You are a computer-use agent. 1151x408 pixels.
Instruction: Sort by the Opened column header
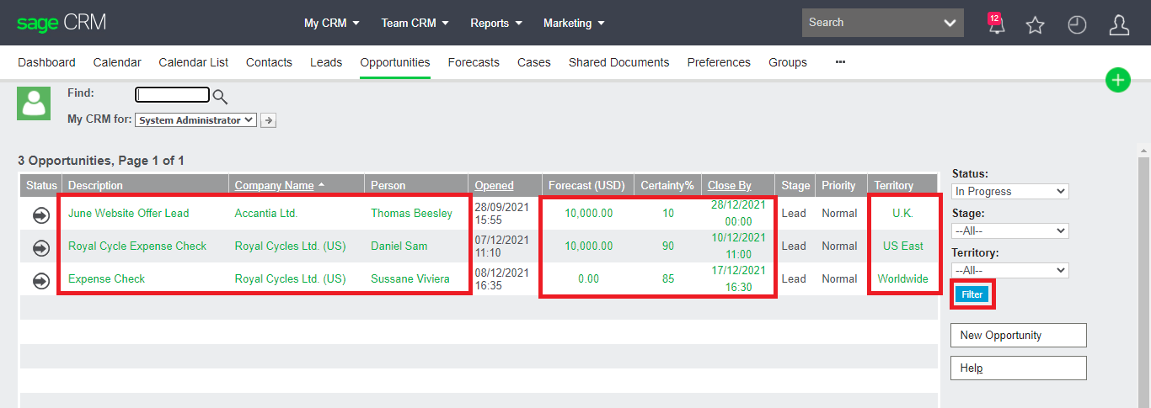[494, 185]
